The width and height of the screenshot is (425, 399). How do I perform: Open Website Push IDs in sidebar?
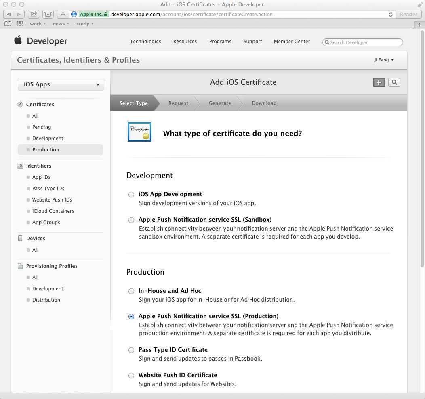52,200
